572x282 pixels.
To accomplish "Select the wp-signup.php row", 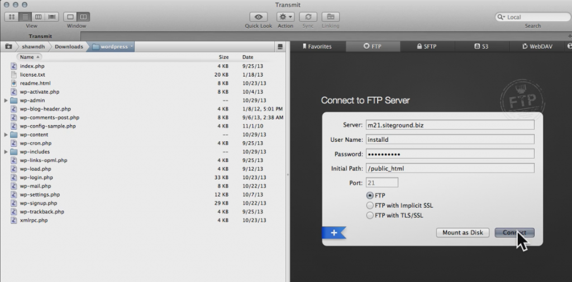I will pyautogui.click(x=143, y=203).
